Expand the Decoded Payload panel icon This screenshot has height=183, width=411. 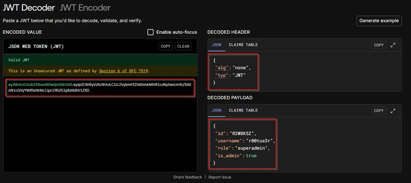pyautogui.click(x=393, y=110)
